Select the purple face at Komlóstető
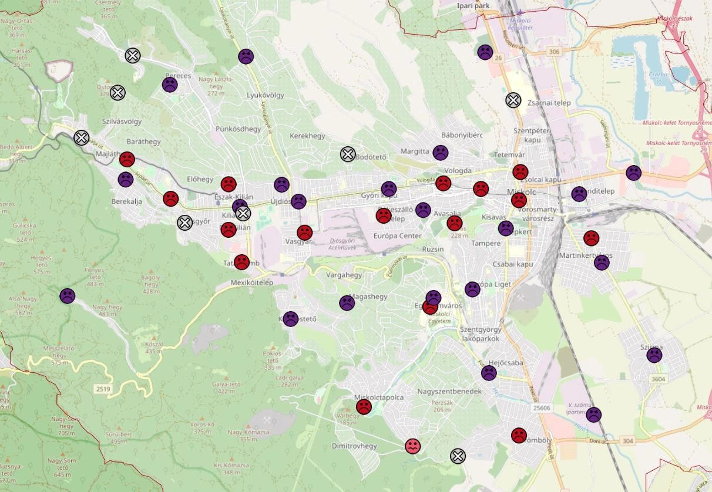This screenshot has width=712, height=492. point(290,319)
